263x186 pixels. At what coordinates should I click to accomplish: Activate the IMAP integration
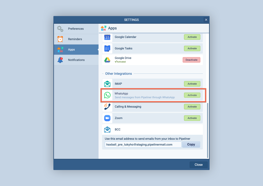coord(192,84)
